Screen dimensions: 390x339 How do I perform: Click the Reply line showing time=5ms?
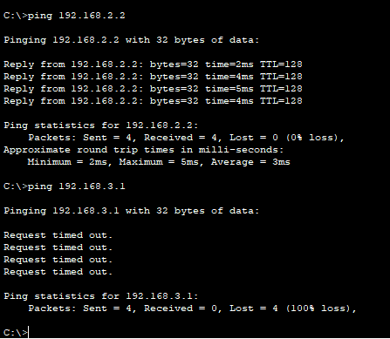(153, 89)
